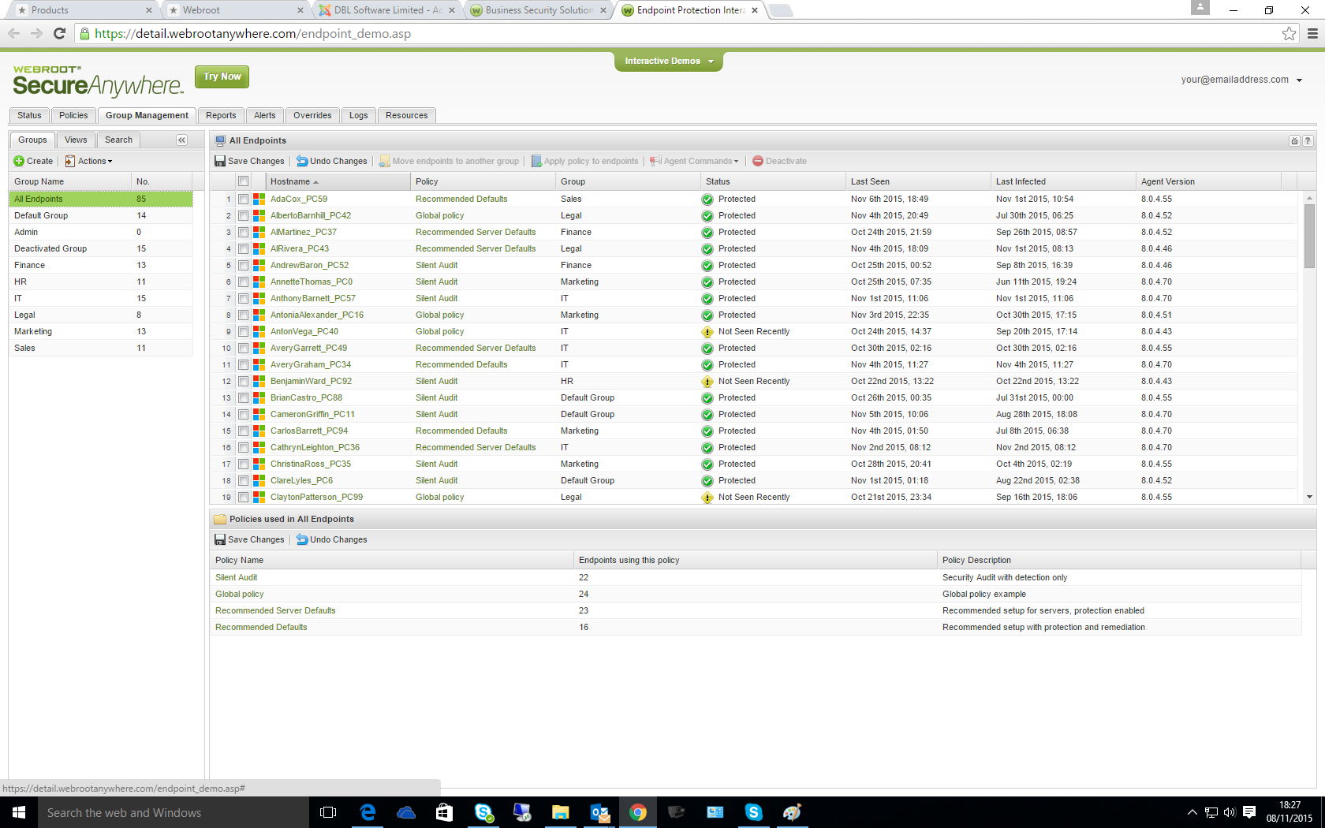Click the Not Seen Recently warning icon for AntonVega_PC40
Screen dimensions: 1325x828
[x=707, y=332]
